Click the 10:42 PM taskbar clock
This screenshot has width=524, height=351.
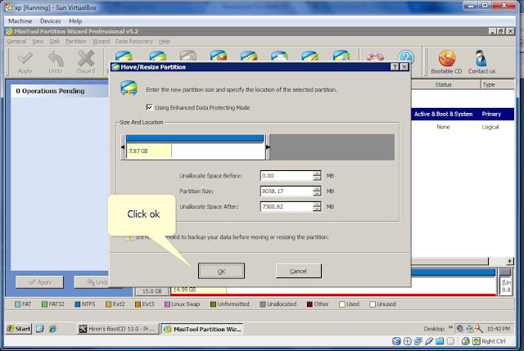pyautogui.click(x=499, y=329)
